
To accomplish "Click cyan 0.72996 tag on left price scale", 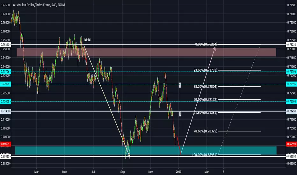I will click(5, 84).
